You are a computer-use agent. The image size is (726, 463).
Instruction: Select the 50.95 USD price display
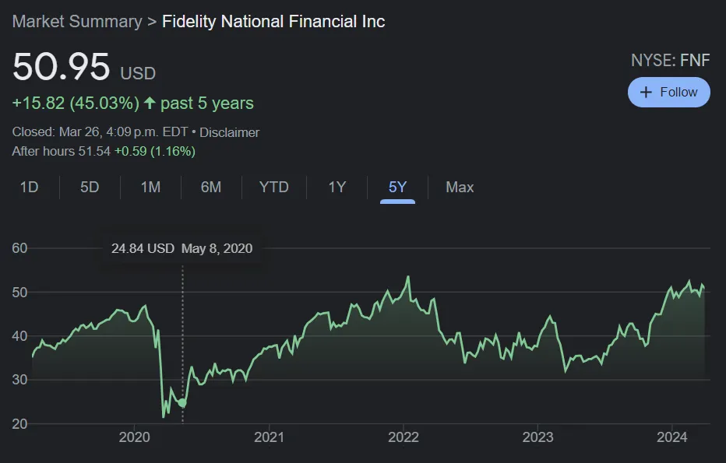point(60,68)
